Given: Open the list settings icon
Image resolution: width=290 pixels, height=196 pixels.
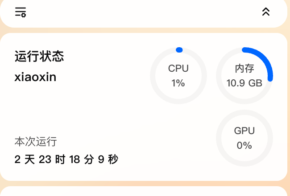Looking at the screenshot, I should click(21, 12).
